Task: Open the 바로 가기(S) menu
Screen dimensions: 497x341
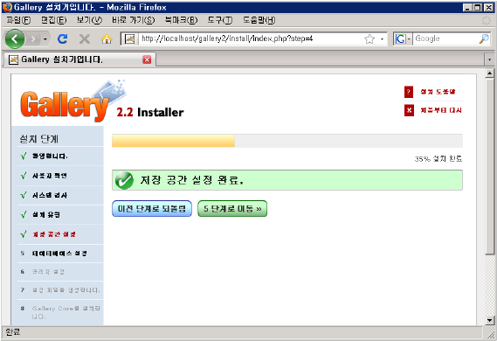Action: pyautogui.click(x=133, y=20)
